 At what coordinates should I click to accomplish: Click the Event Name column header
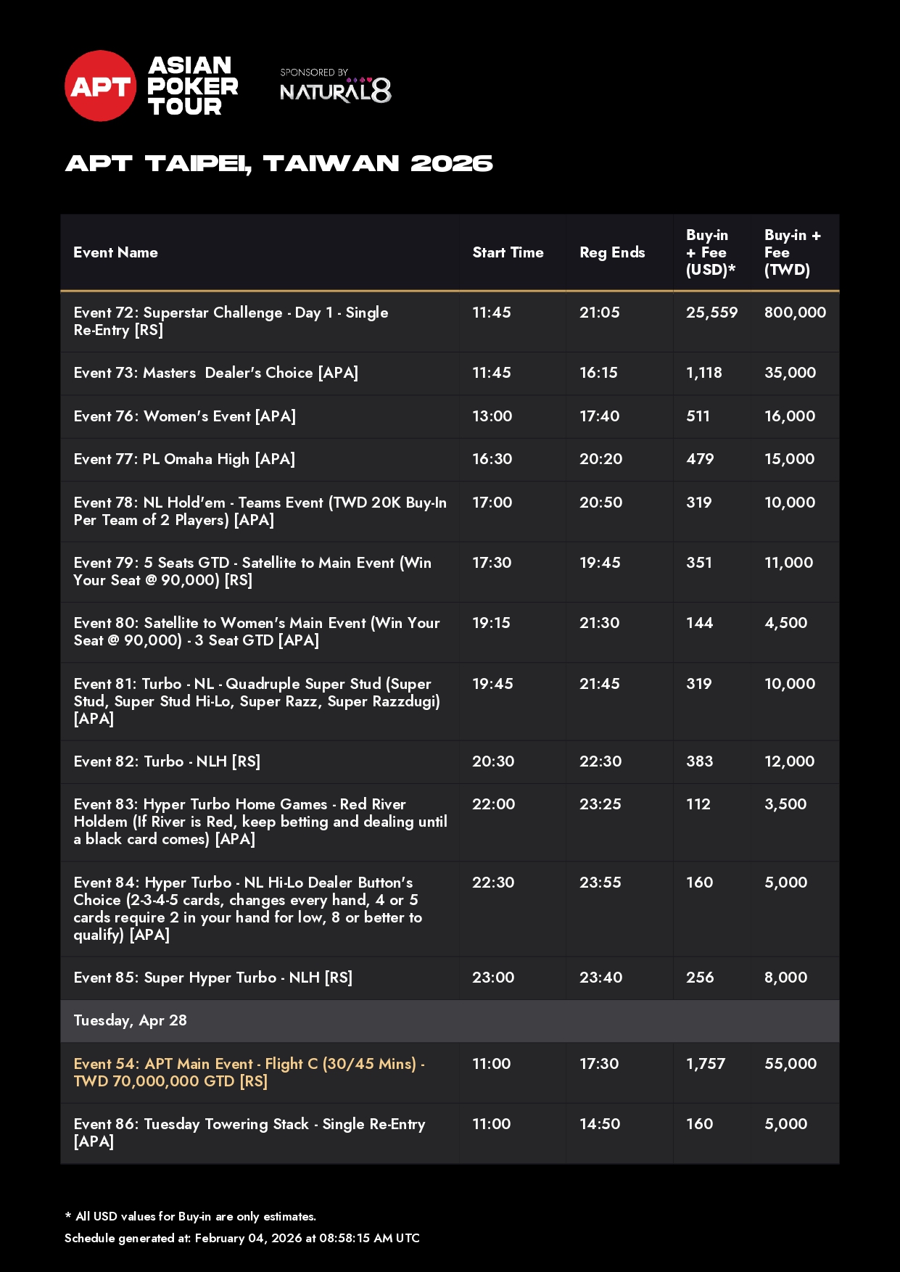pos(115,252)
